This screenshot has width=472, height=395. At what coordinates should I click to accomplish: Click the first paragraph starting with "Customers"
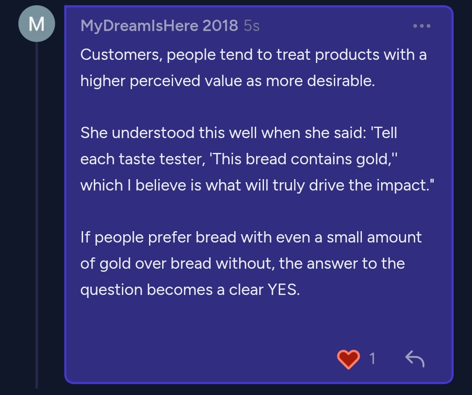(253, 68)
